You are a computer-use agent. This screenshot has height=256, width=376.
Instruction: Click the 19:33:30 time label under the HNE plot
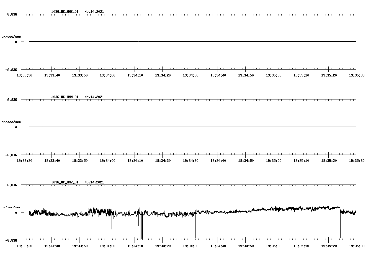click(24, 75)
